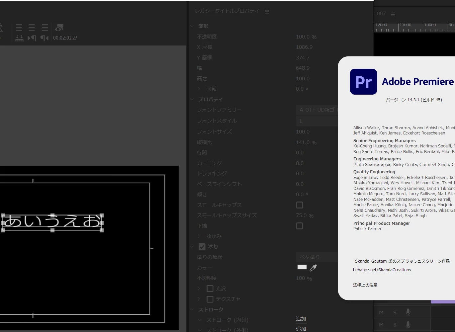
Task: Open the 塗りの種類 dropdown ベタ塗り
Action: click(x=317, y=257)
